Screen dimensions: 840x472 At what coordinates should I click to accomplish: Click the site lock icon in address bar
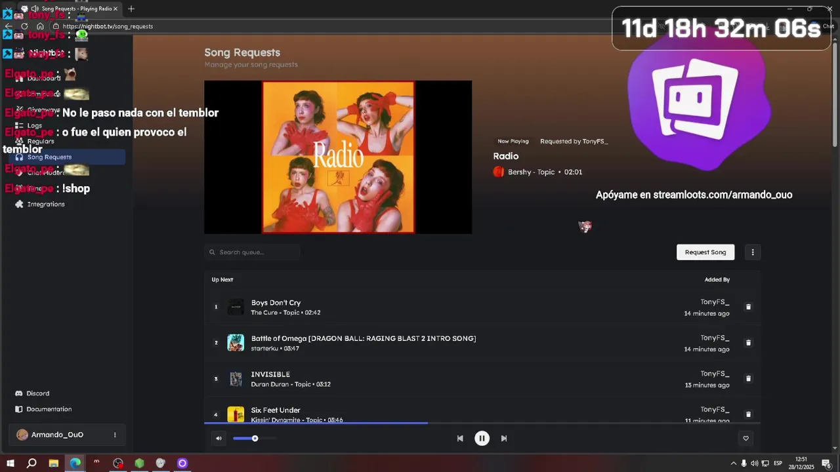[x=56, y=26]
